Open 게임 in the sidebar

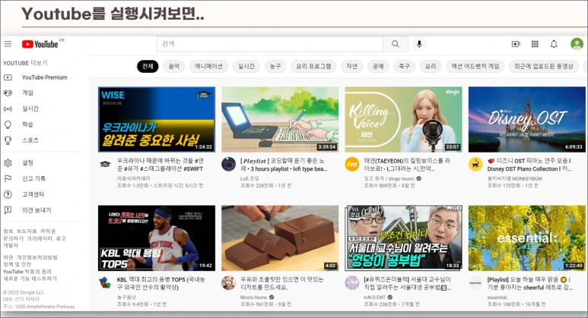[x=27, y=93]
